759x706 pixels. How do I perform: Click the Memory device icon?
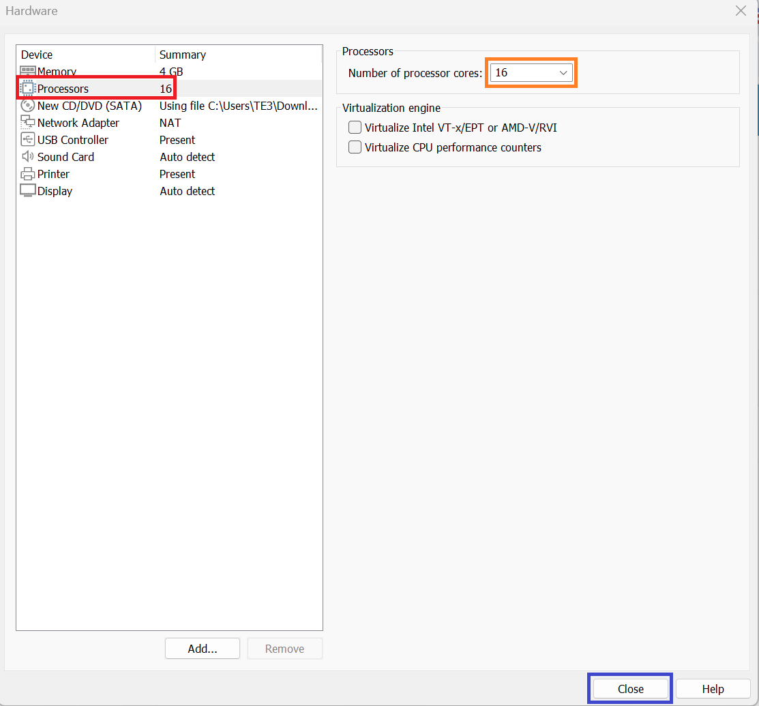(x=27, y=71)
